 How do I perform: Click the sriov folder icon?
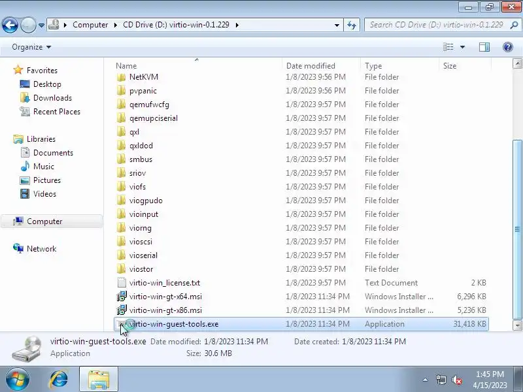(x=122, y=173)
